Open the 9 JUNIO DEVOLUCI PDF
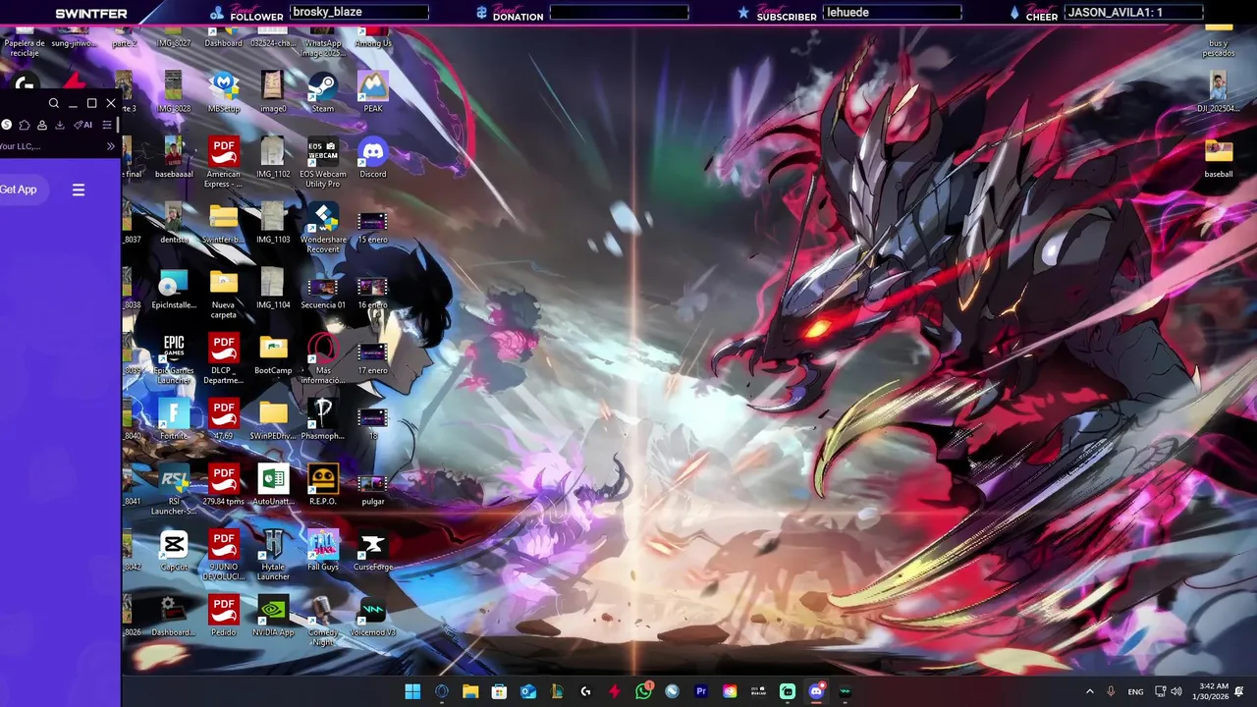This screenshot has width=1257, height=707. point(223,555)
